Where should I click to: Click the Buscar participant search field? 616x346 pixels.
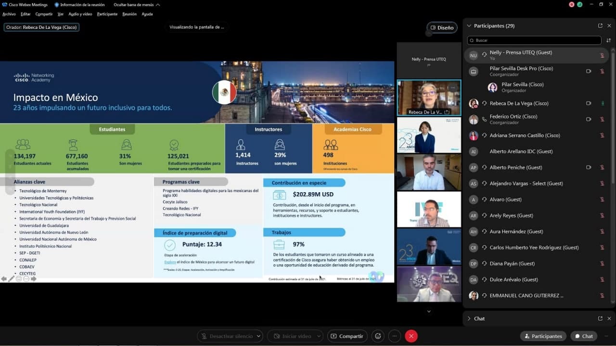tap(534, 40)
